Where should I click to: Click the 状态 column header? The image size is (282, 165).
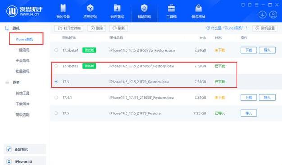click(218, 38)
